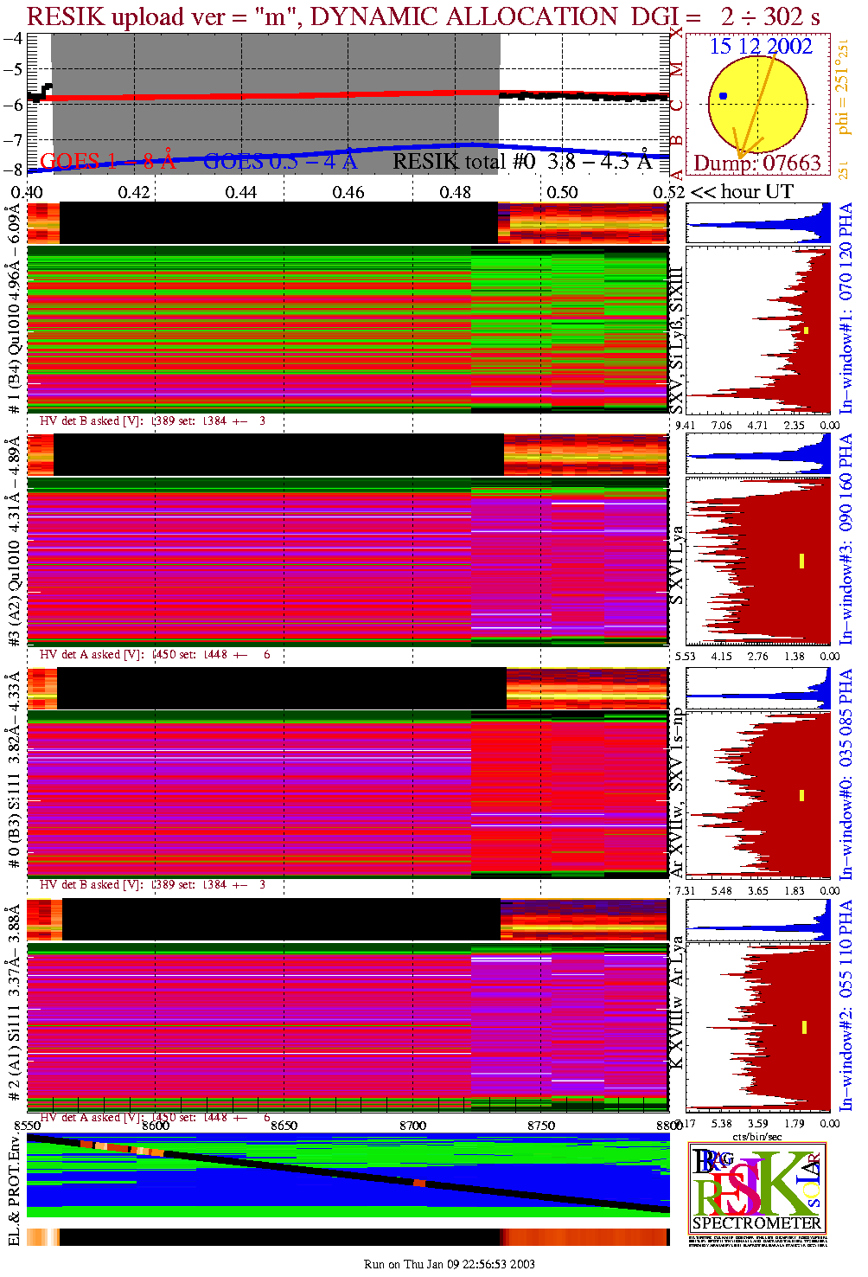Screen dimensions: 868x1277
Task: Click the Dump: 07663 label
Action: click(x=757, y=164)
